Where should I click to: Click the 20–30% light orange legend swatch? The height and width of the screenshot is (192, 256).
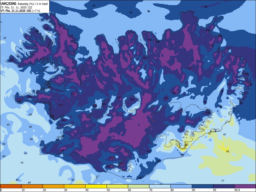coord(54,186)
